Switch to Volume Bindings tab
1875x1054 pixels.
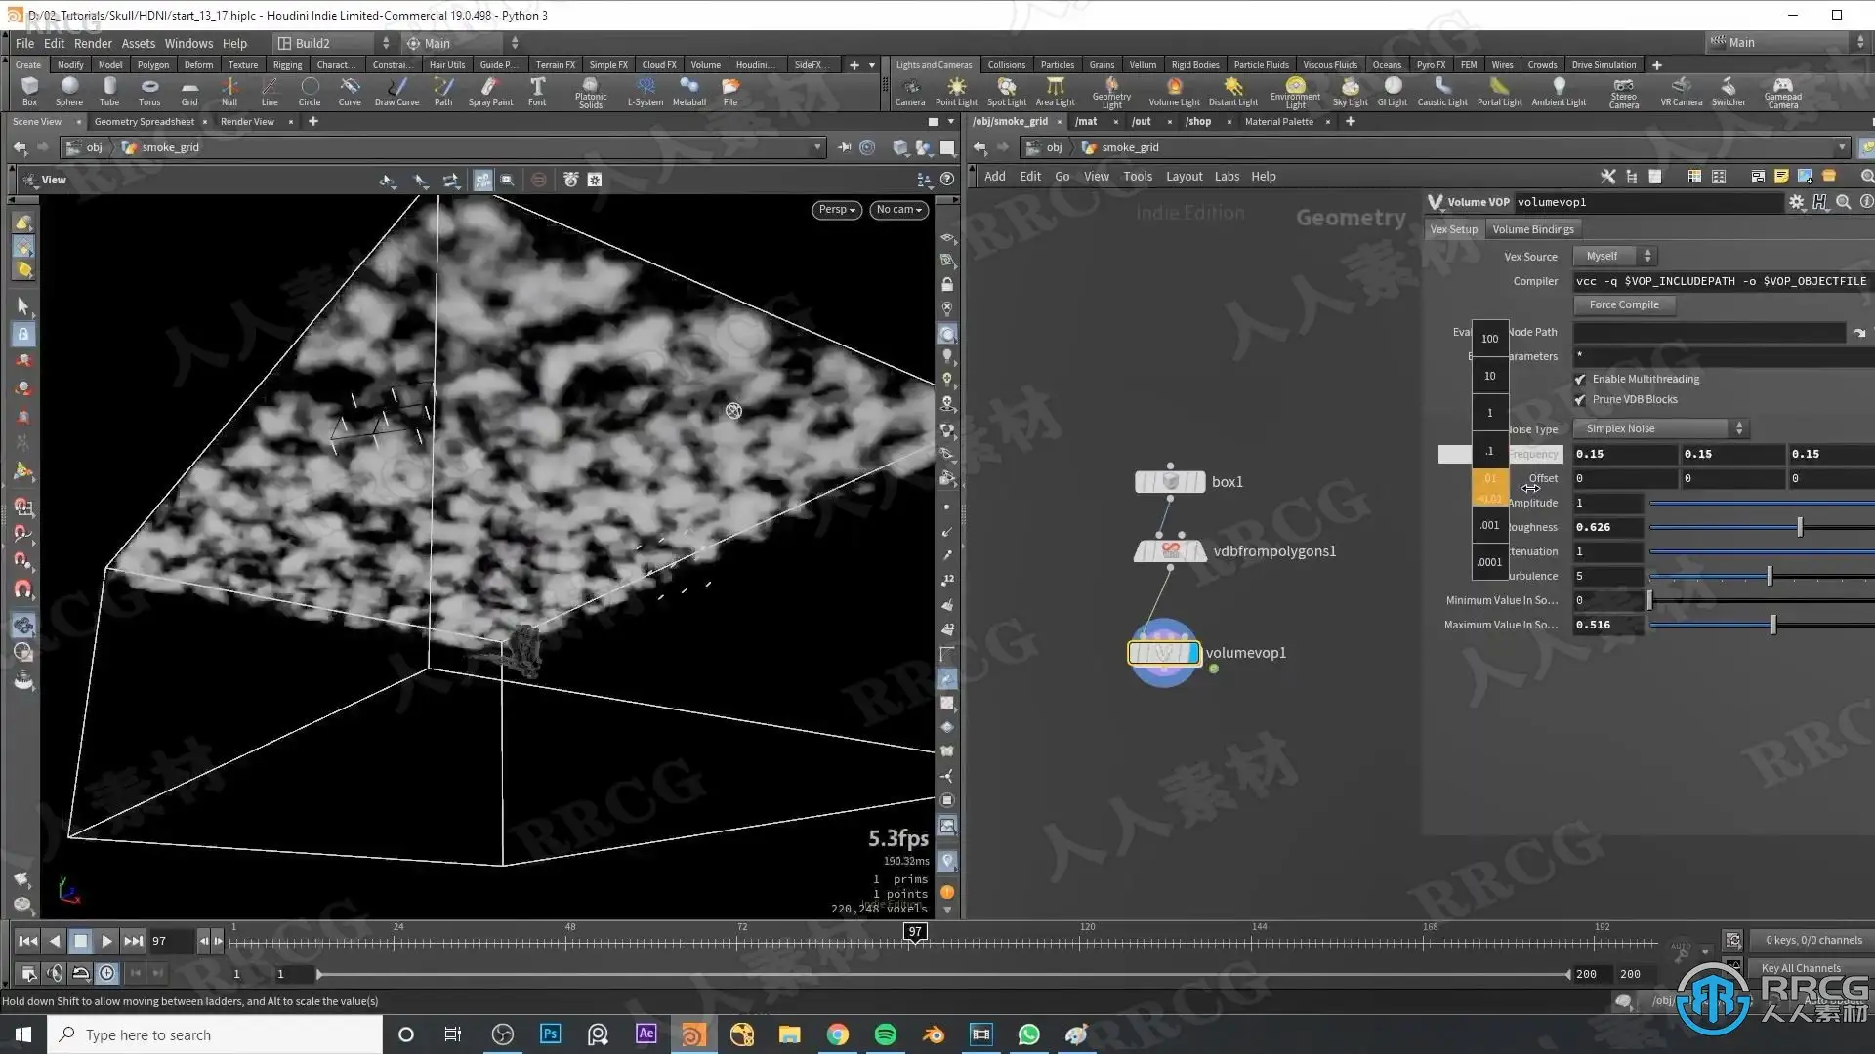point(1532,229)
